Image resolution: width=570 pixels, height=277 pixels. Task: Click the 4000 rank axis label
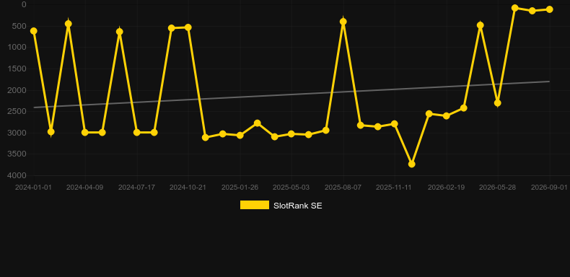pos(17,175)
